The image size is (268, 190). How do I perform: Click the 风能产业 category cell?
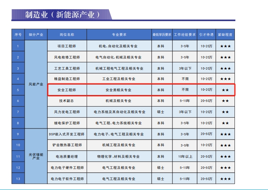tap(36, 84)
